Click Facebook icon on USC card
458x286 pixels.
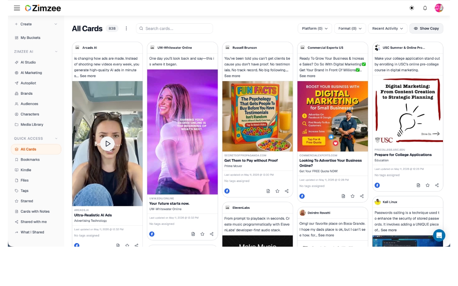click(377, 185)
